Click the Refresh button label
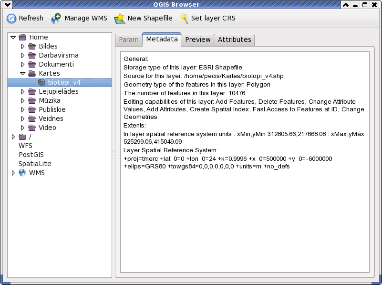382x285 pixels. point(31,18)
